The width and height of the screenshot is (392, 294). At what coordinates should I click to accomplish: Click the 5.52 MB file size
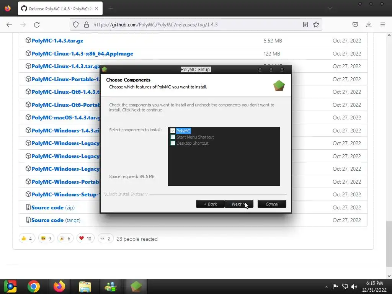tap(273, 41)
